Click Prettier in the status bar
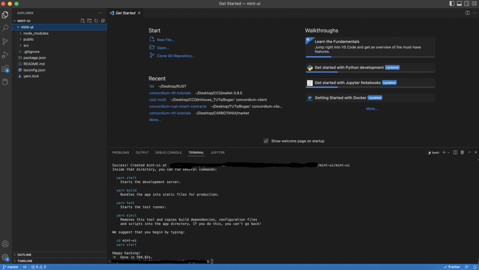 [x=452, y=267]
